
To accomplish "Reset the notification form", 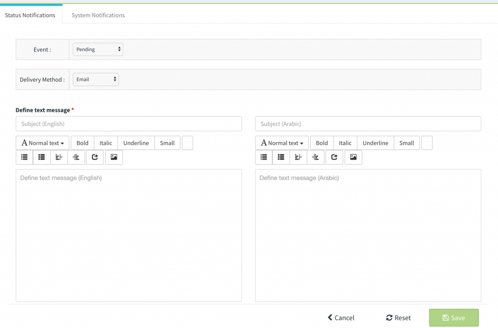I will pyautogui.click(x=398, y=317).
